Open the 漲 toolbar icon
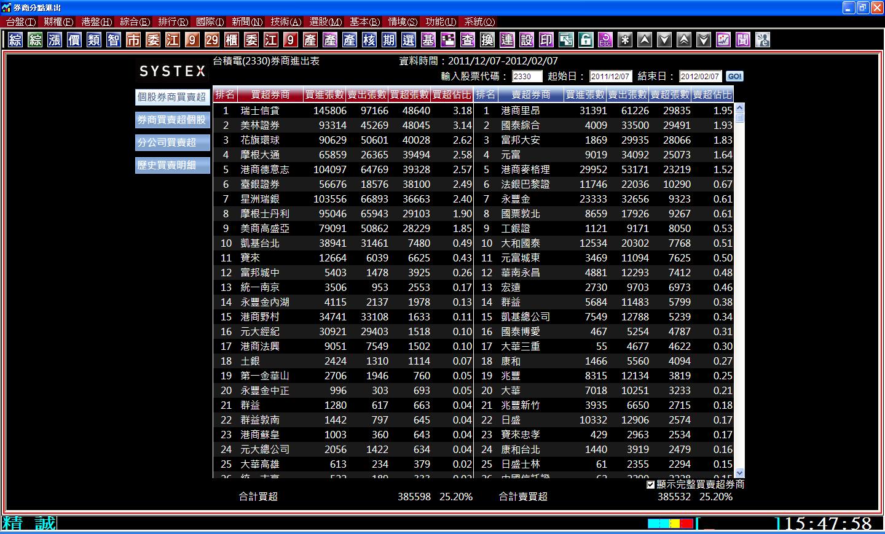 tap(55, 40)
